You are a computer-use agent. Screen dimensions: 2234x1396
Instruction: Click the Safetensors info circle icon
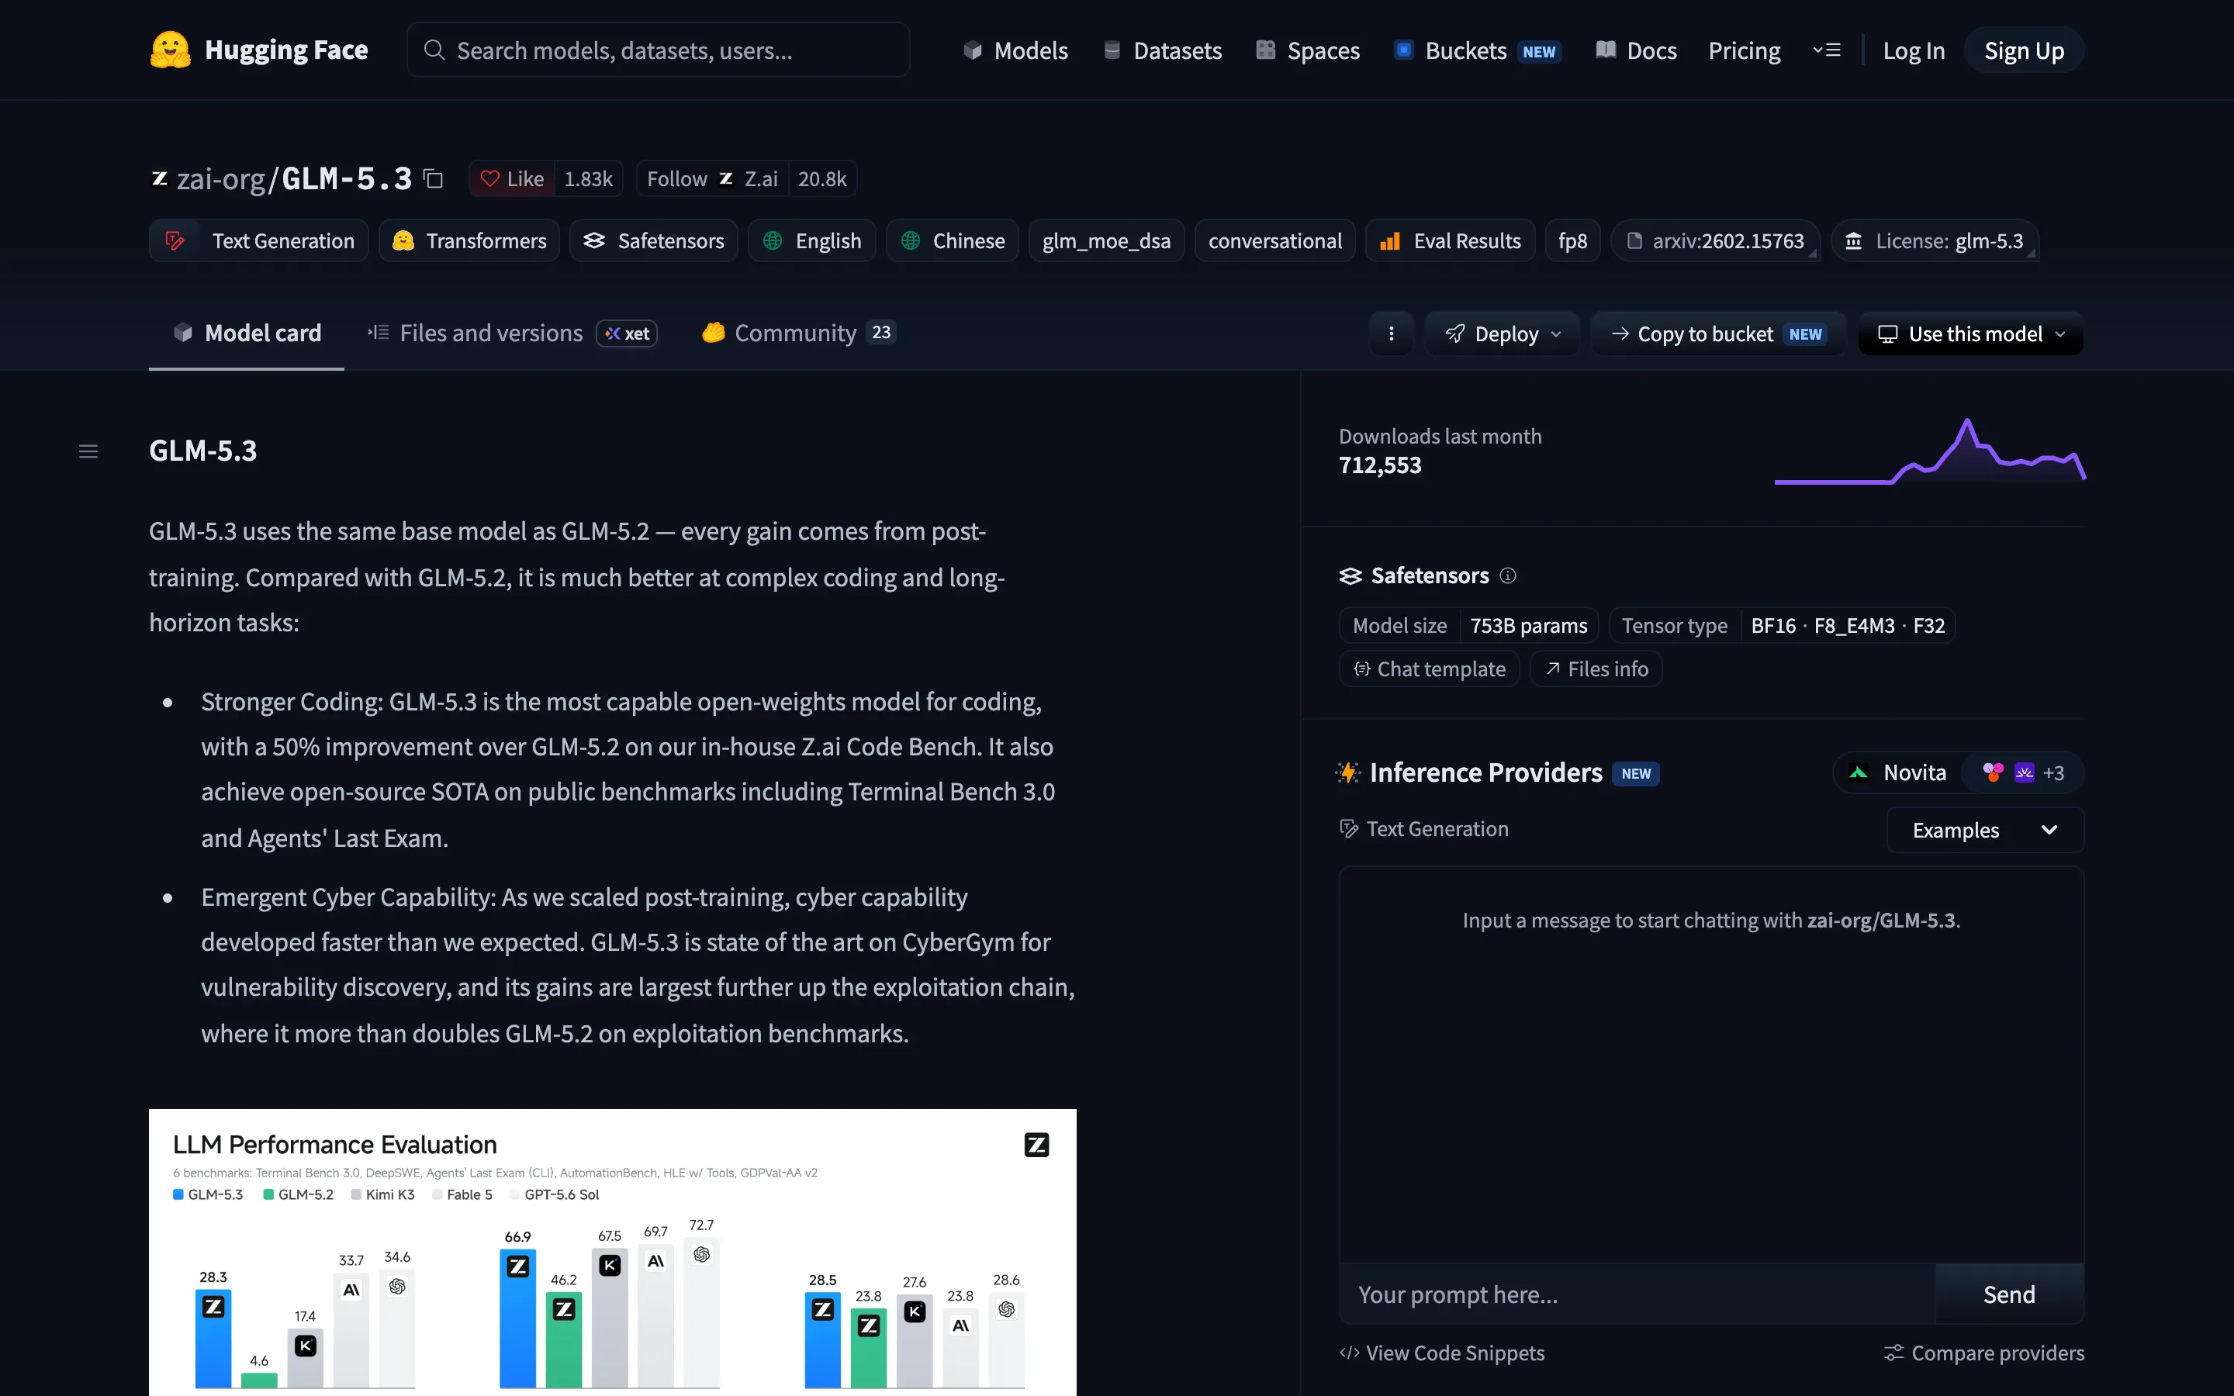click(1507, 576)
